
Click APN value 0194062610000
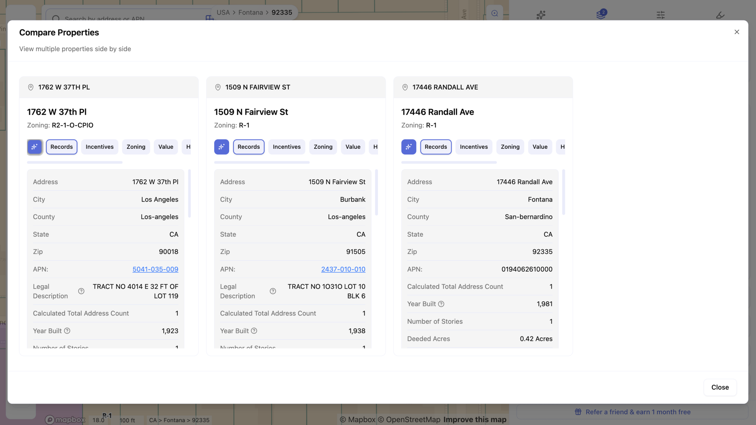point(527,269)
